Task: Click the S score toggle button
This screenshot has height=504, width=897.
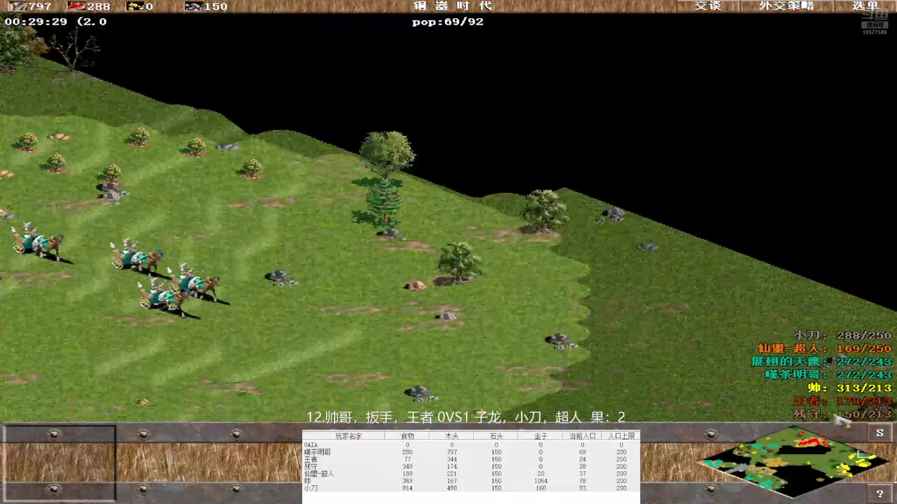Action: pyautogui.click(x=880, y=433)
